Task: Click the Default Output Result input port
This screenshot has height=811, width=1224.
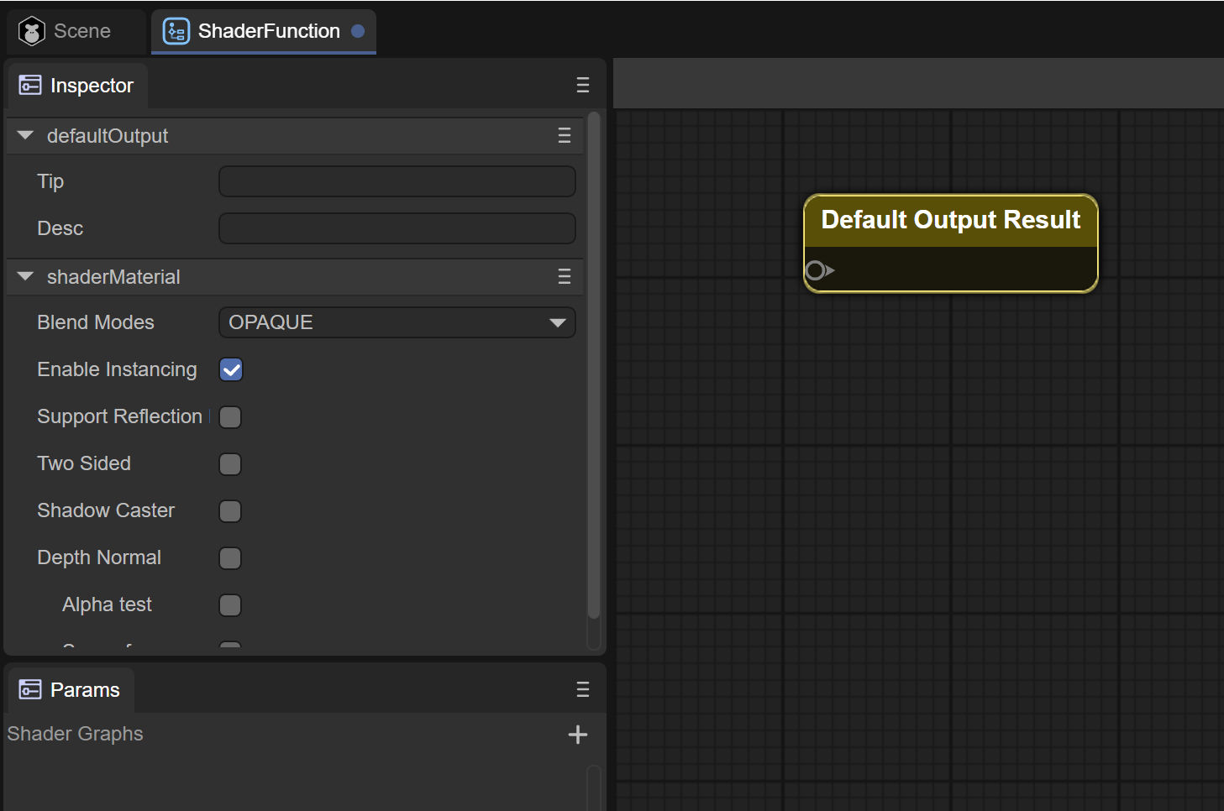Action: coord(815,270)
